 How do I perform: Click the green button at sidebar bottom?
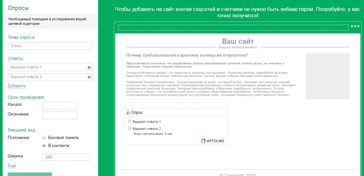[x=30, y=174]
